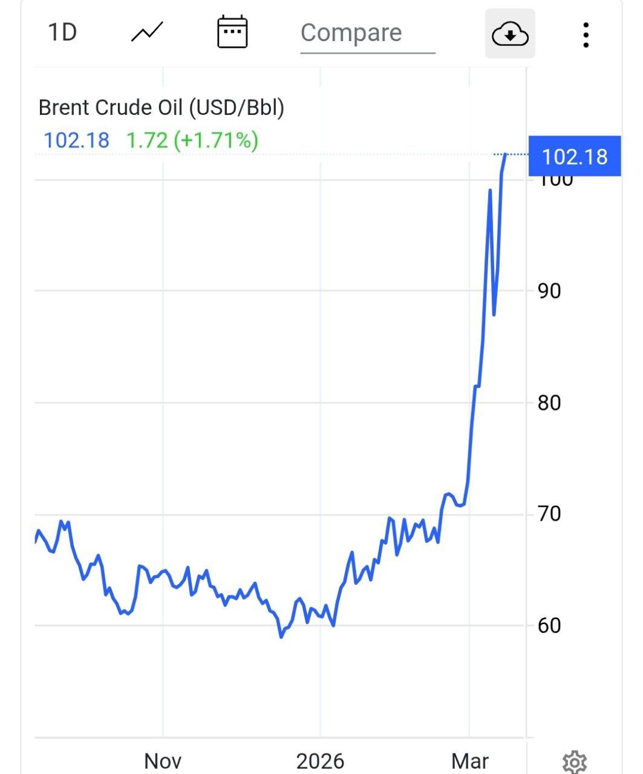Open the calendar date range picker

coord(232,33)
